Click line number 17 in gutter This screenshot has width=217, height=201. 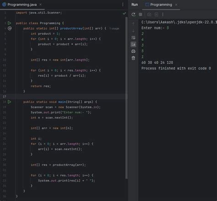(x=5, y=96)
